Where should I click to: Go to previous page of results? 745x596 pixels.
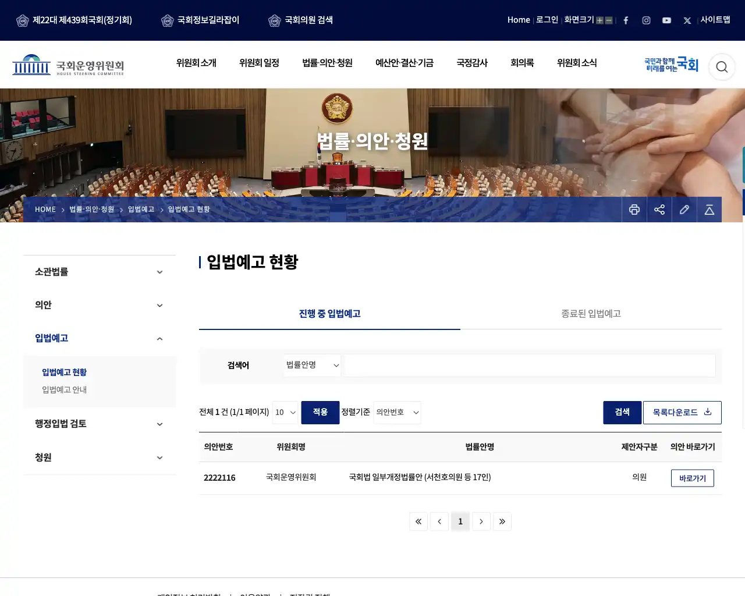point(439,521)
